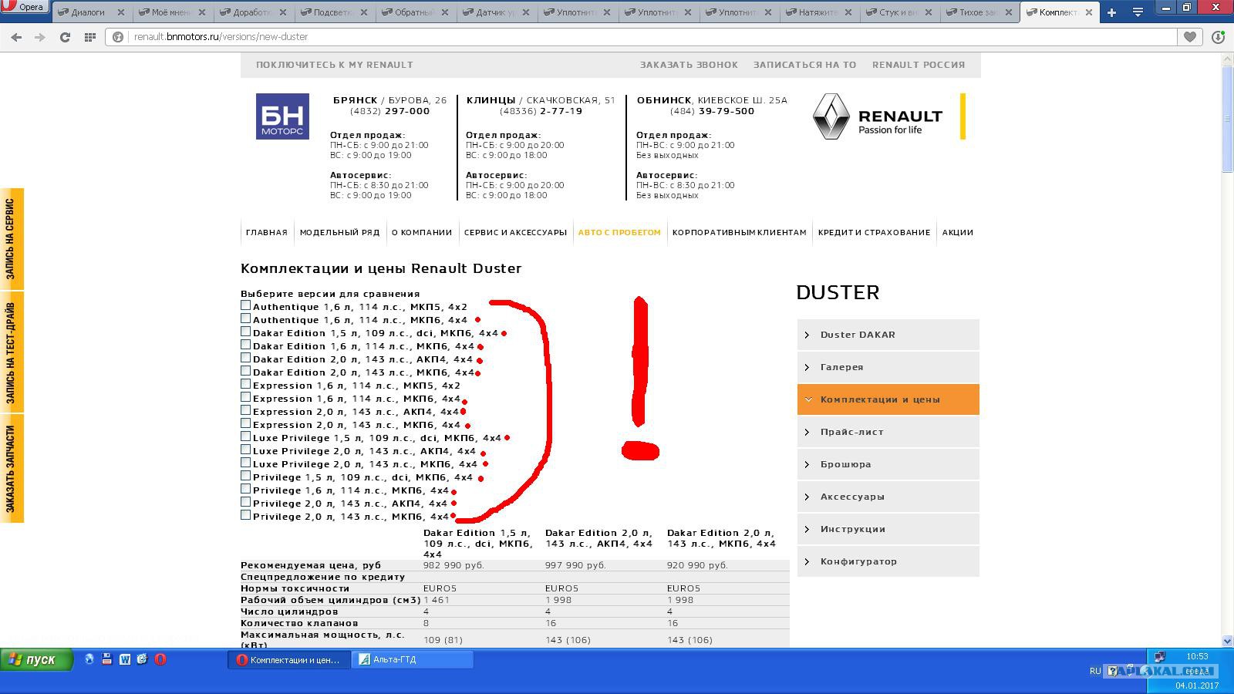Open the О КОМПАНИИ menu item

[x=422, y=232]
